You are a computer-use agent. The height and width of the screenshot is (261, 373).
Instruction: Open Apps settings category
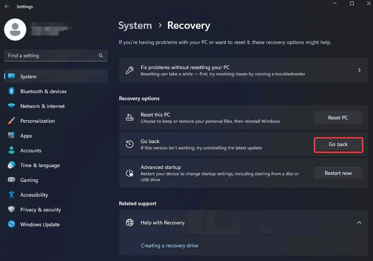(56, 136)
